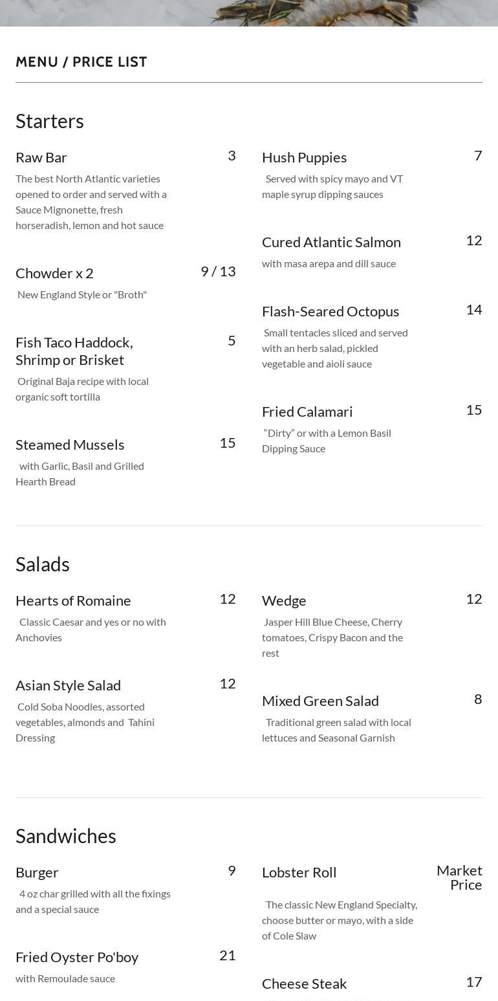Select the Hearts of Romaine title
Screen dimensions: 498x1001
[x=73, y=600]
